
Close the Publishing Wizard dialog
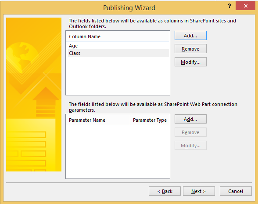click(245, 6)
